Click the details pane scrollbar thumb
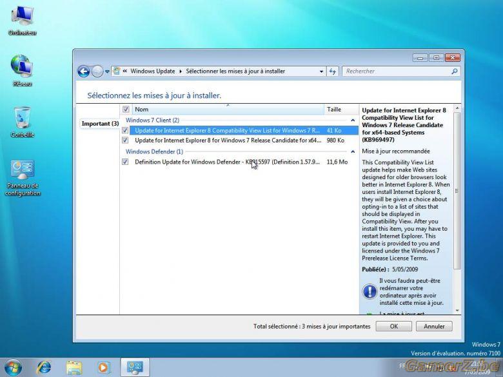This screenshot has height=377, width=503. 457,191
